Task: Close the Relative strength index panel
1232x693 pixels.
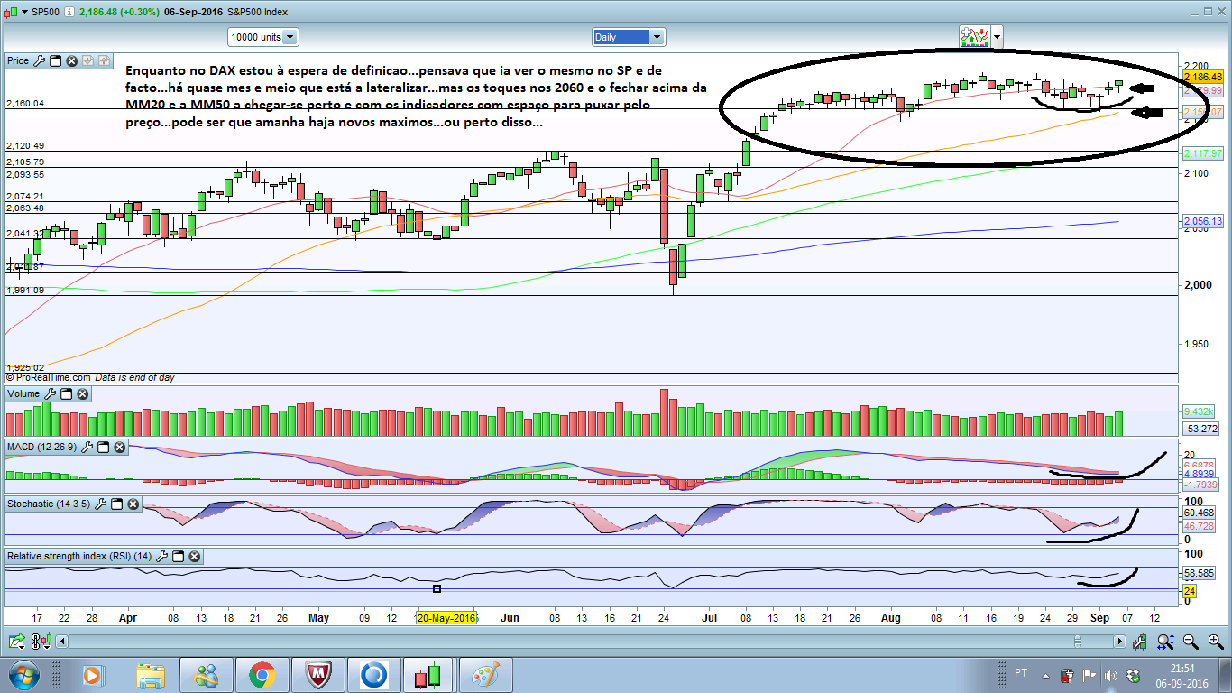Action: pos(194,557)
